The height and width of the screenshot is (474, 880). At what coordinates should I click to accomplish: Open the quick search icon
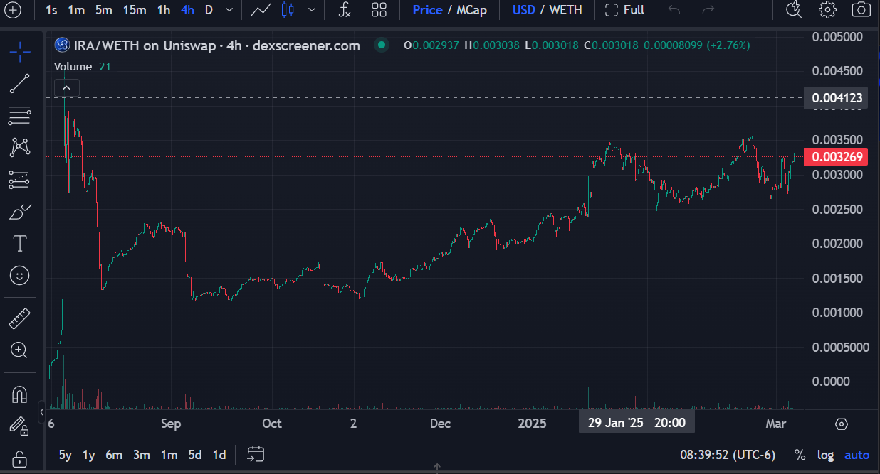click(x=794, y=10)
